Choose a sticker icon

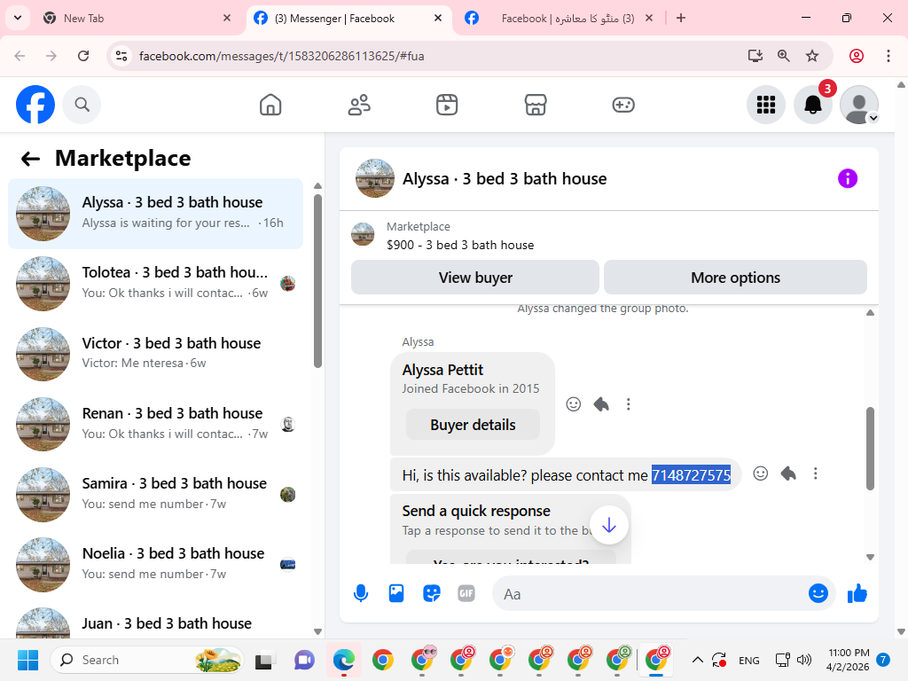(x=432, y=593)
